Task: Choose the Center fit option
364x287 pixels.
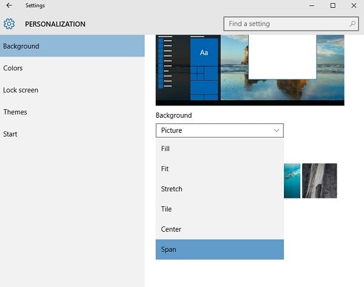Action: 220,229
